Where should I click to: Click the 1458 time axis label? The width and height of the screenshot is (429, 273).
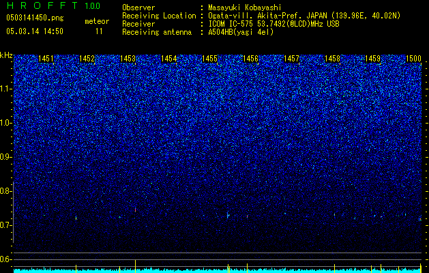[332, 58]
